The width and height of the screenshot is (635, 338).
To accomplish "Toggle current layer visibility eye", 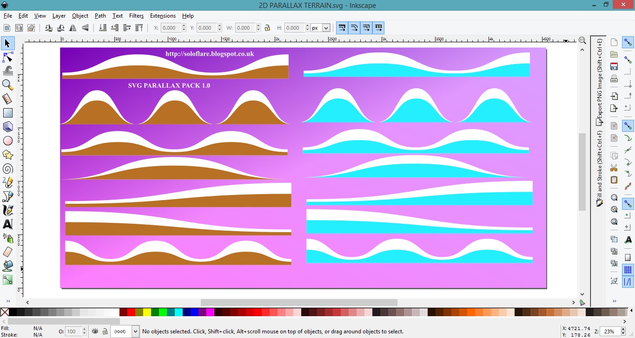I will [x=95, y=331].
